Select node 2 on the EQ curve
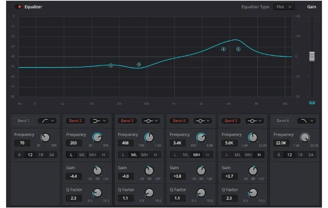Viewport: 328px width, 208px height. pos(111,65)
